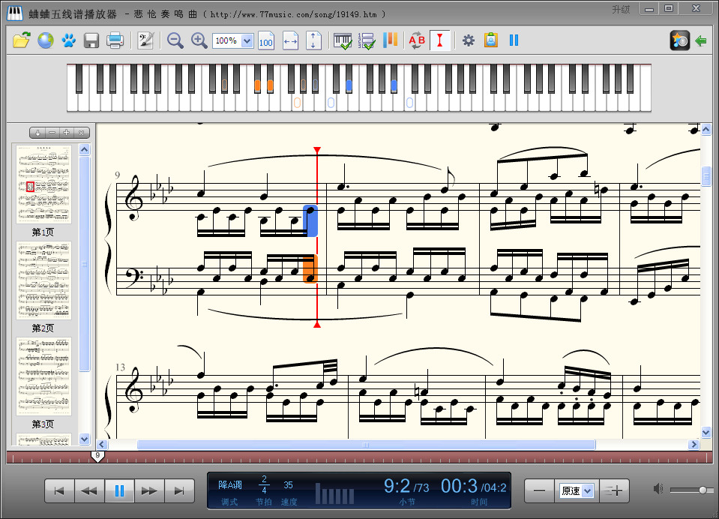Reset the page to 100 percent size
Viewport: 719px width, 519px height.
tap(266, 40)
